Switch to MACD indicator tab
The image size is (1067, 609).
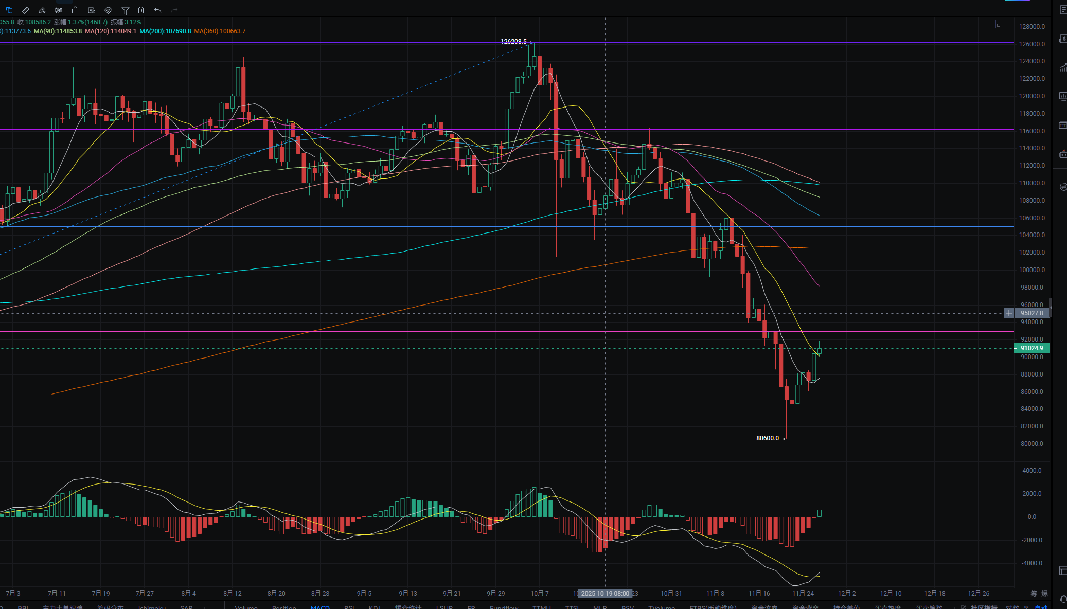tap(320, 607)
